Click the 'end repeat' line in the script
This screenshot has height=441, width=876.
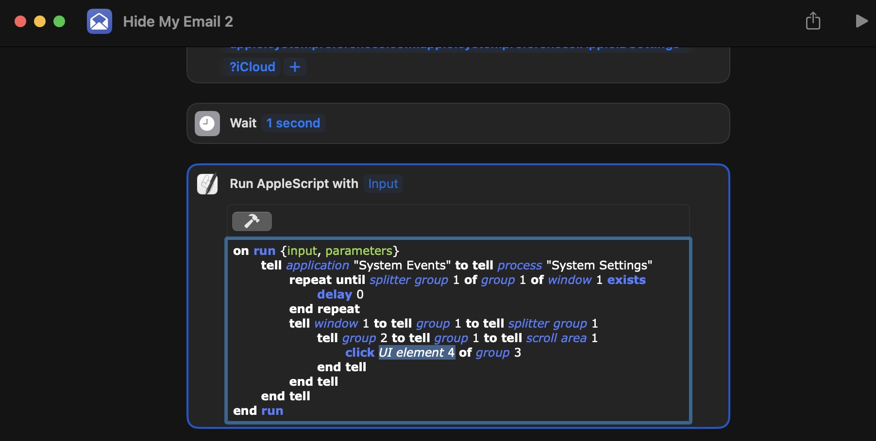(x=324, y=309)
